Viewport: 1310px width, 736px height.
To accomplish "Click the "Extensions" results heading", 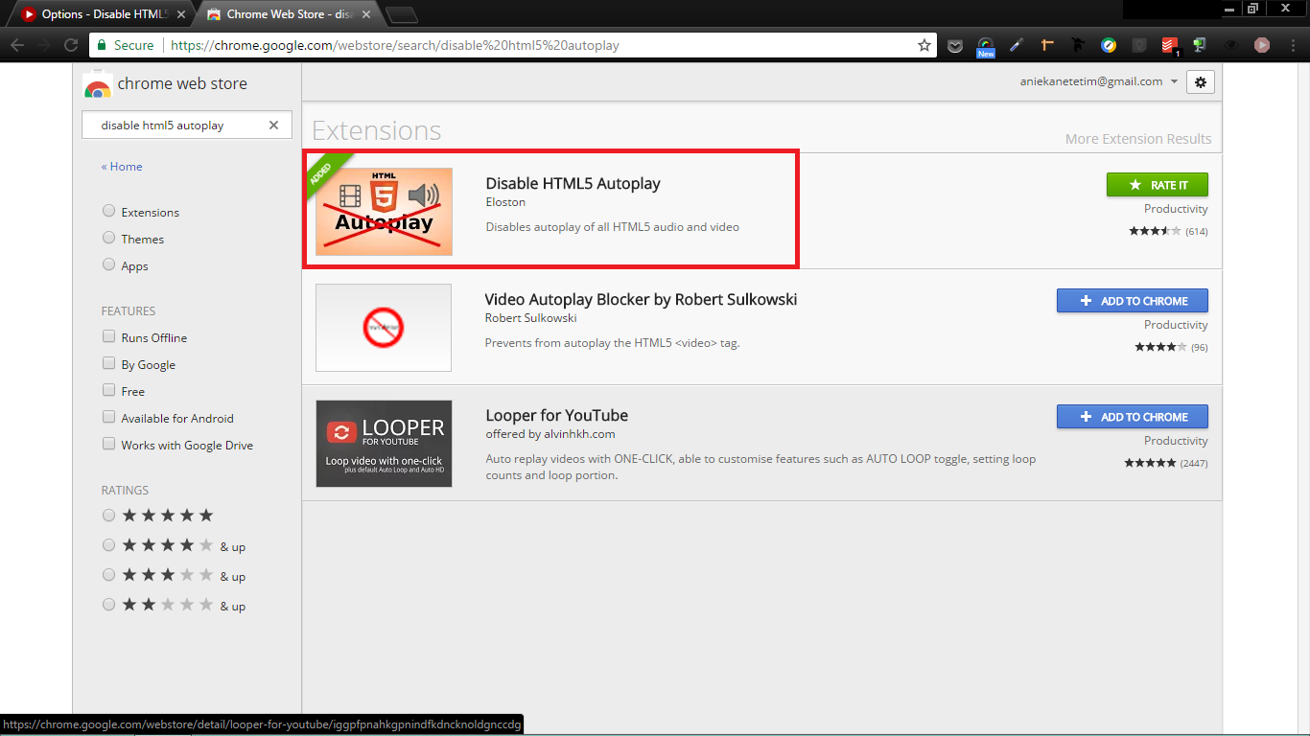I will (377, 130).
